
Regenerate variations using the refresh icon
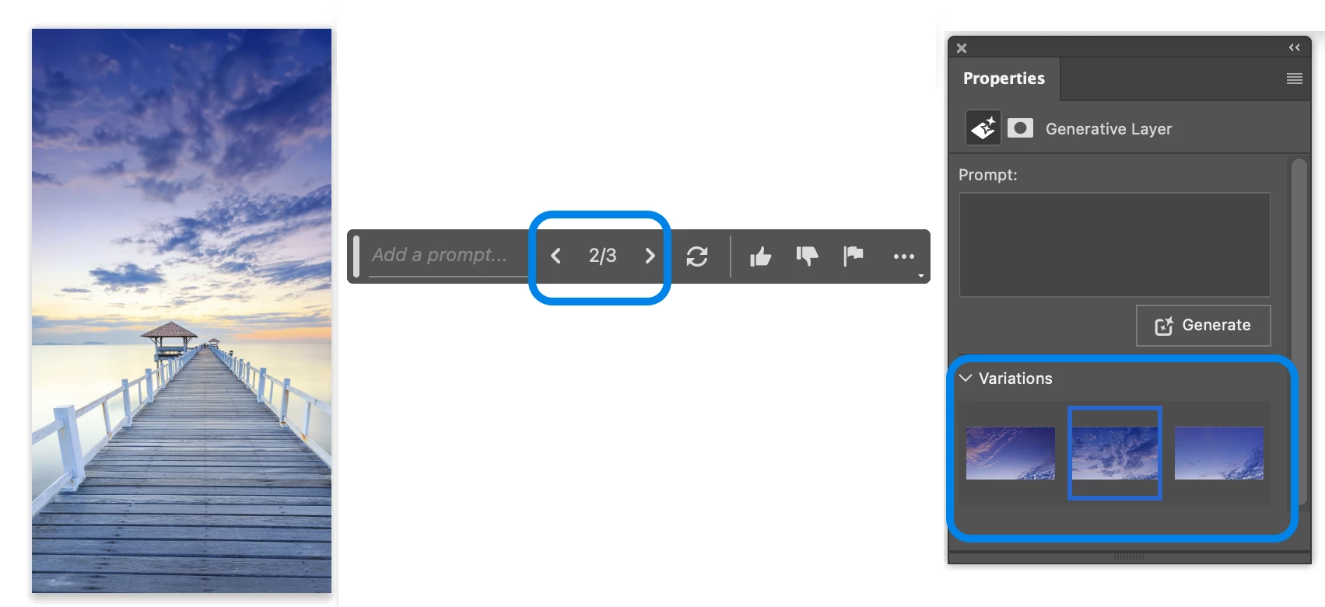pos(697,256)
